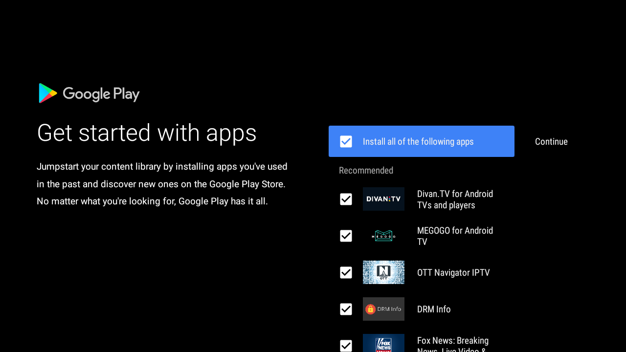
Task: Click the Divan.TV app icon
Action: point(383,199)
